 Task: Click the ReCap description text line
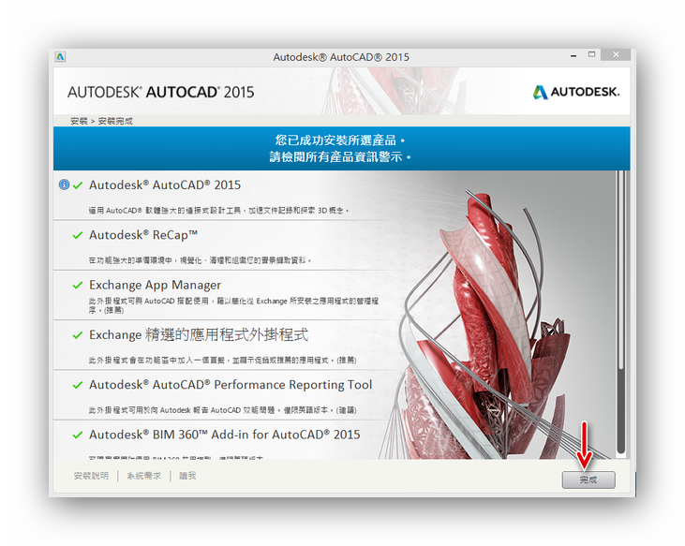(200, 260)
